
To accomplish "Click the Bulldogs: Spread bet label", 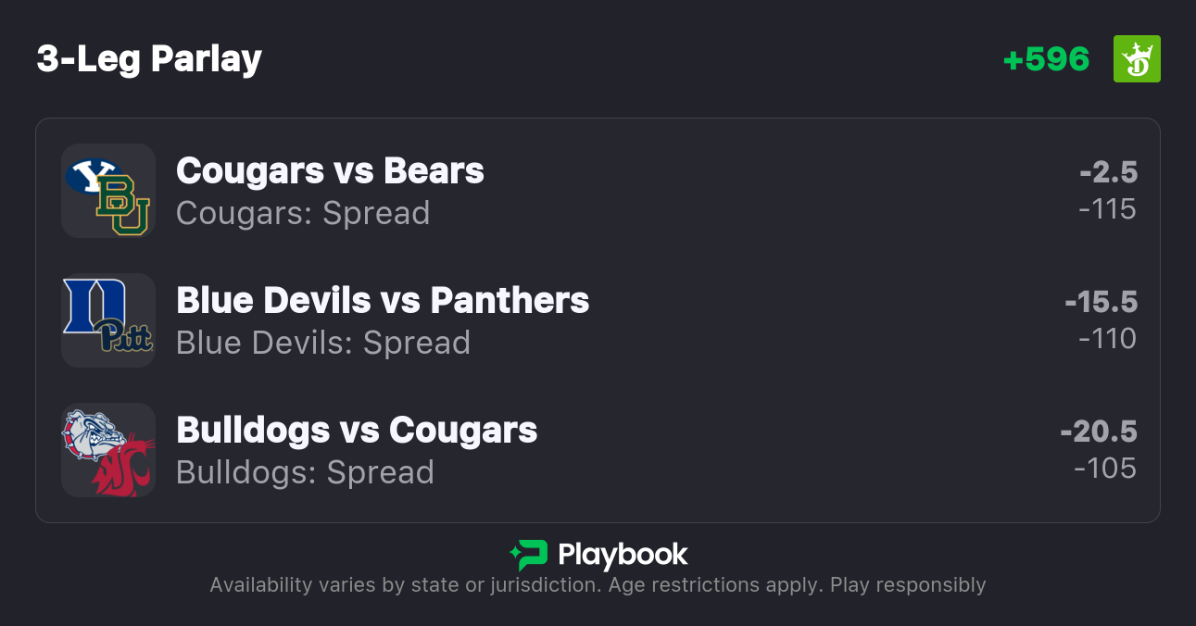I will pos(305,473).
